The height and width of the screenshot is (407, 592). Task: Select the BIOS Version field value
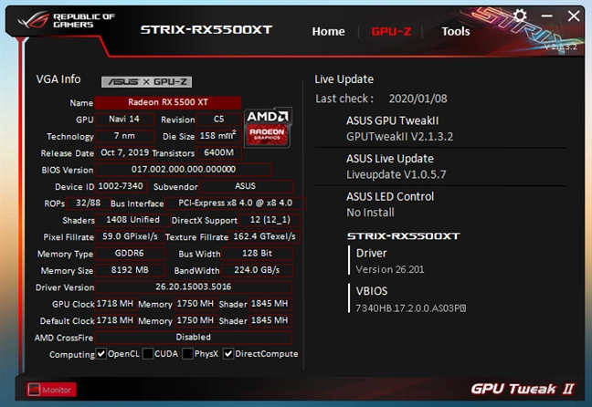coord(184,170)
